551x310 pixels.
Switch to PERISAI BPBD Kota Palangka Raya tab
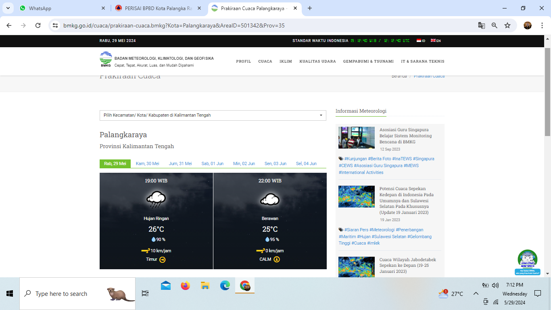pos(158,8)
